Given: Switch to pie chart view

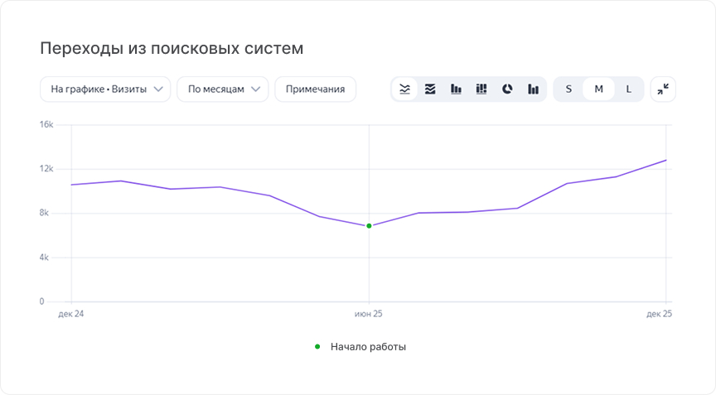Looking at the screenshot, I should pos(507,89).
